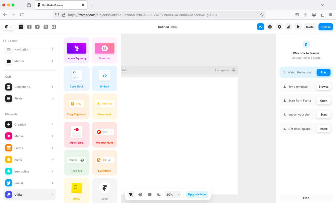Insert the Product Hunt component
The width and height of the screenshot is (336, 203).
click(105, 134)
